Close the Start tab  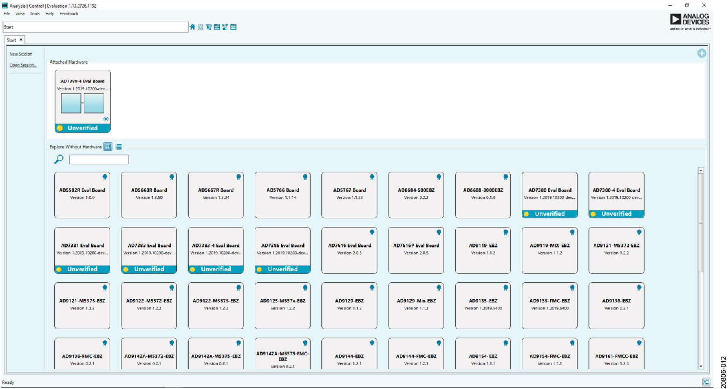(21, 40)
